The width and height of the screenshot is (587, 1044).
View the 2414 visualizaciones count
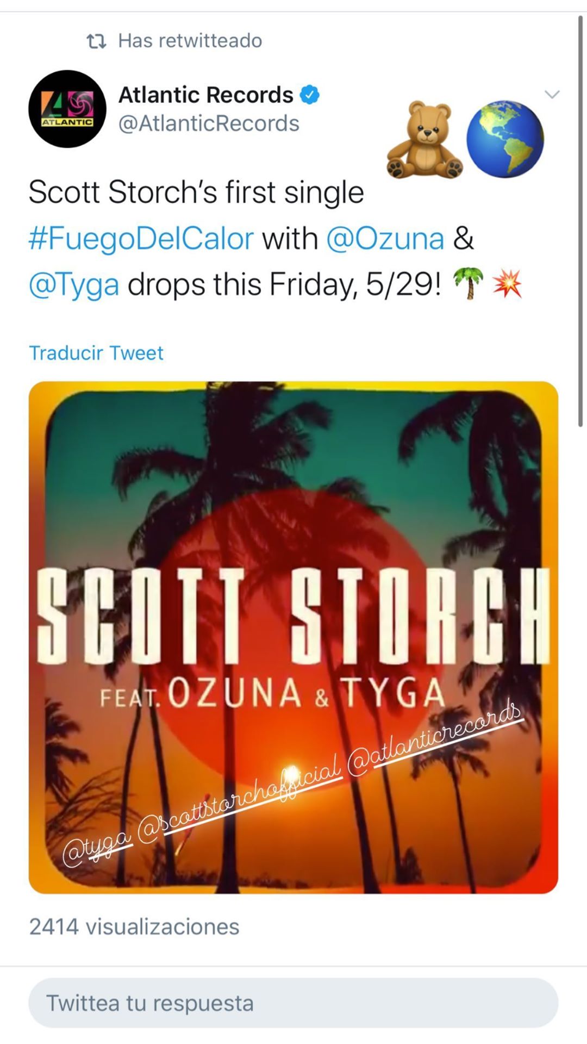[134, 927]
